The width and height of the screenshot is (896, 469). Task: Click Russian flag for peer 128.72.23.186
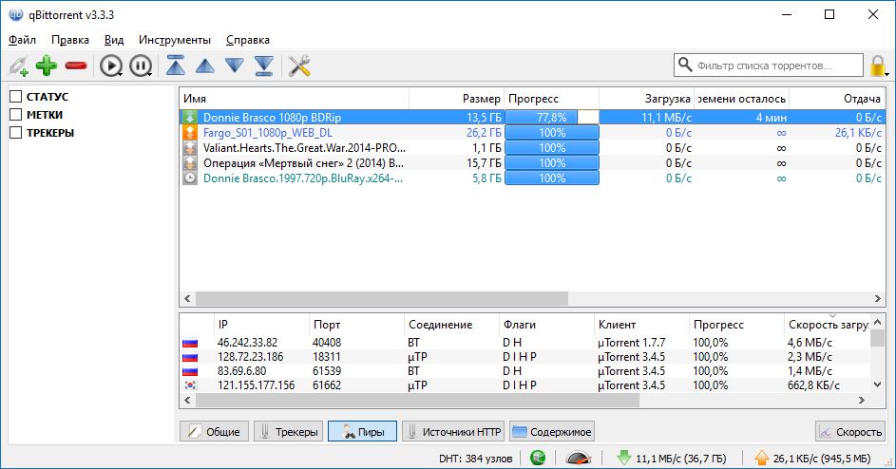[x=190, y=357]
